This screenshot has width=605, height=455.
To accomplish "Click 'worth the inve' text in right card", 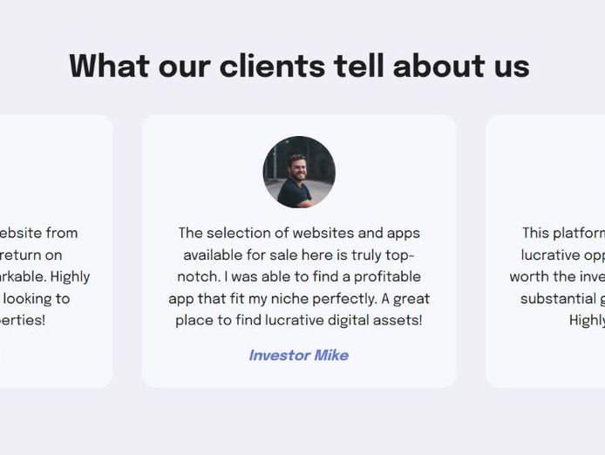I will 557,276.
